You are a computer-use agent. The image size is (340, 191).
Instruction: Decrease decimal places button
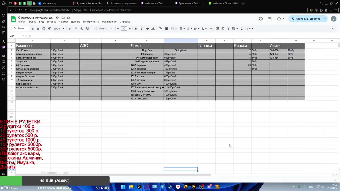point(81,29)
